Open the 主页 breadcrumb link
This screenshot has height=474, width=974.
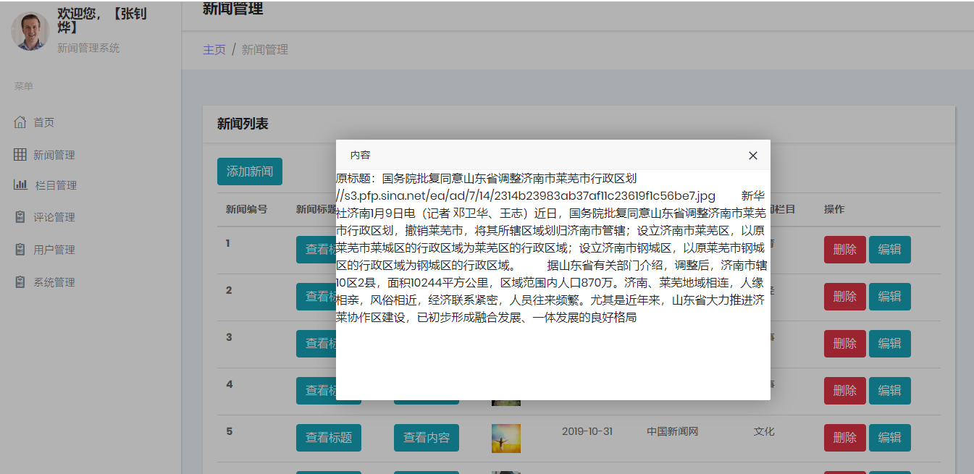[x=214, y=48]
